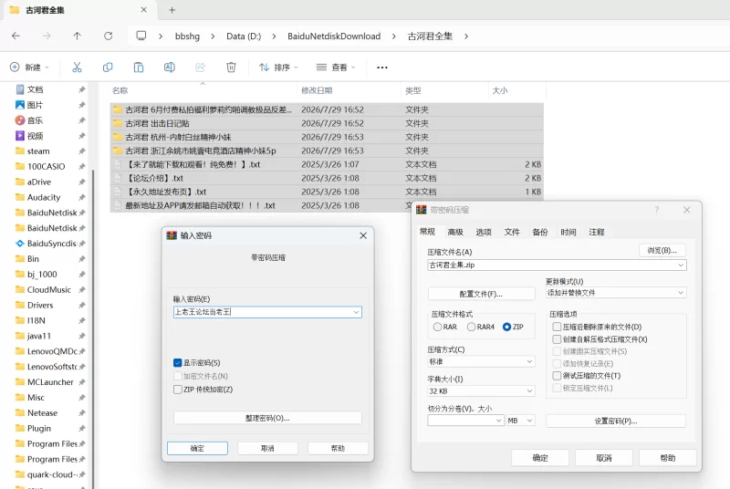Screen dimensions: 730x489
Task: Click the WinRAR icon in 输入密码 title bar
Action: click(172, 235)
